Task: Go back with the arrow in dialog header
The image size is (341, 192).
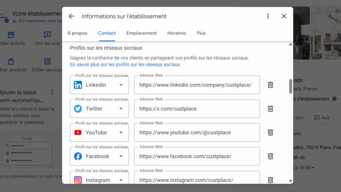Action: [x=72, y=16]
